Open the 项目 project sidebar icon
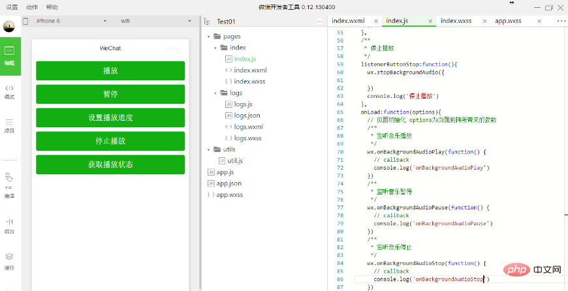Image resolution: width=568 pixels, height=291 pixels. coord(9,125)
